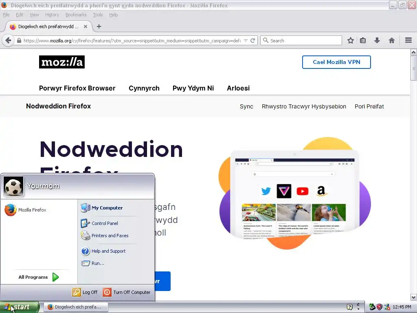
Task: Bookmark this page with the star icon
Action: [x=351, y=40]
